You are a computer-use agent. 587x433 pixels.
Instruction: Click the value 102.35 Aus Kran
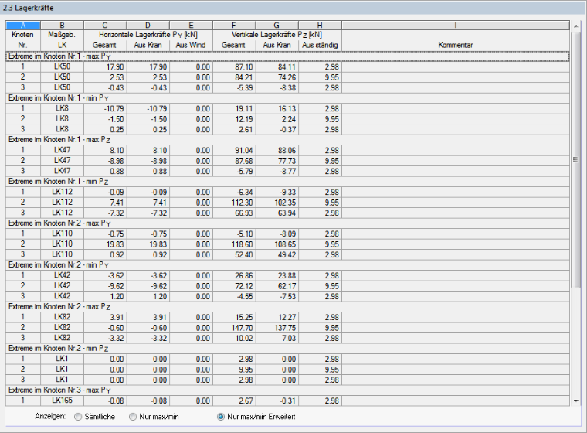click(x=277, y=203)
